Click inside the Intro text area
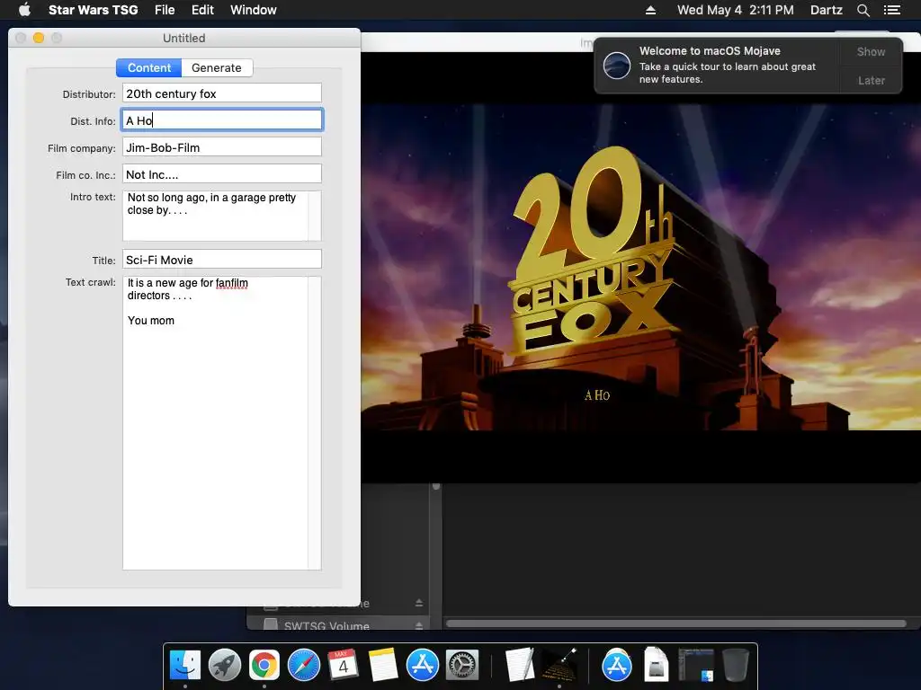This screenshot has height=690, width=921. pos(215,216)
